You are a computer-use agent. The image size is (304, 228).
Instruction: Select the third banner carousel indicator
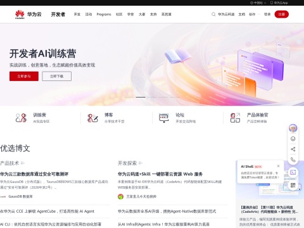pyautogui.click(x=152, y=97)
